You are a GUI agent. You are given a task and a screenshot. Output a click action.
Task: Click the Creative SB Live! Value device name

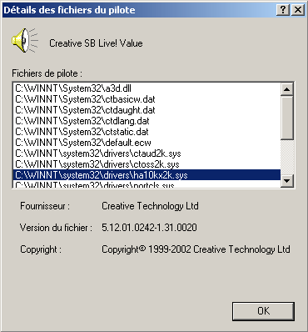click(96, 43)
